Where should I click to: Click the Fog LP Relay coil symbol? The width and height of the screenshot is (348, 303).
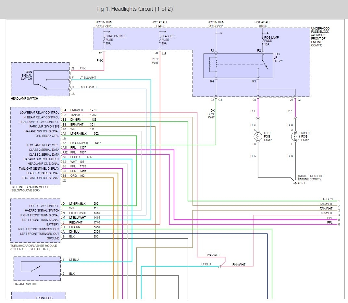213,65
